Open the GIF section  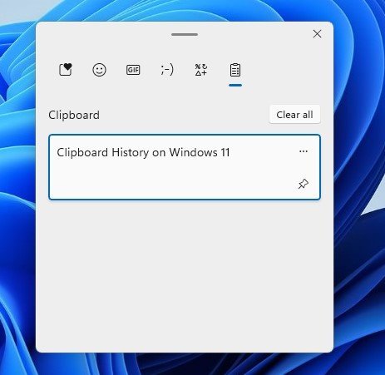[133, 70]
